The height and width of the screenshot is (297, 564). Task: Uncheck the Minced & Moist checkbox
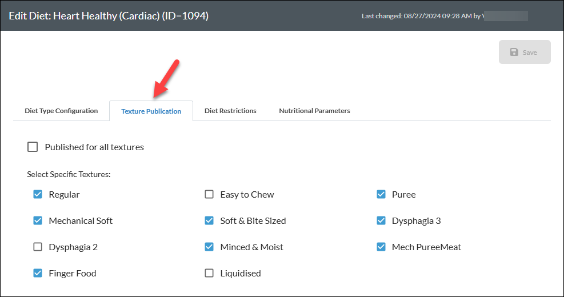pos(209,247)
